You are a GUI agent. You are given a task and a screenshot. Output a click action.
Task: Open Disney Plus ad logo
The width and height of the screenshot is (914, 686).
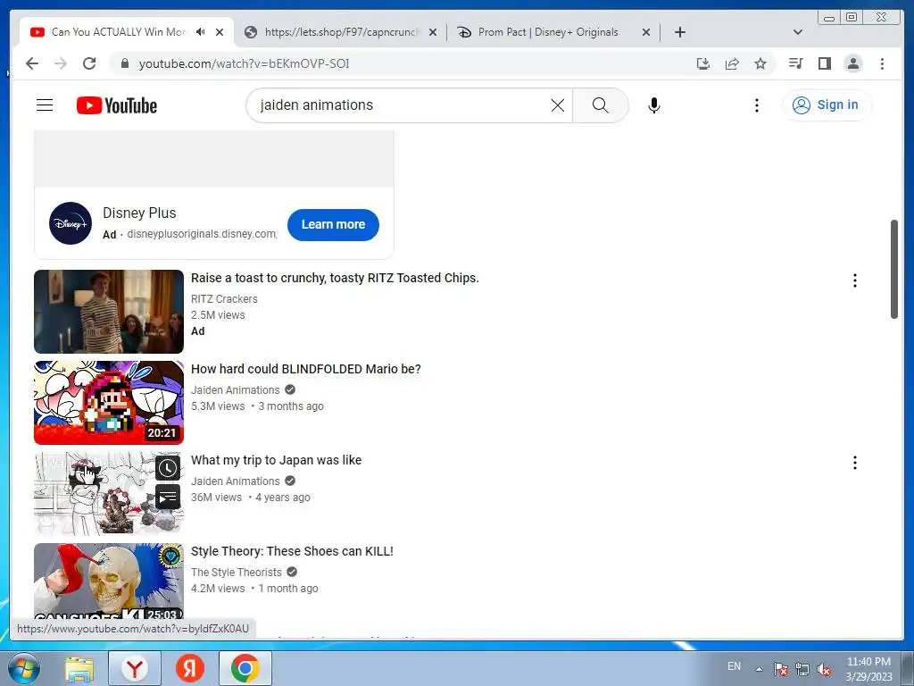71,223
